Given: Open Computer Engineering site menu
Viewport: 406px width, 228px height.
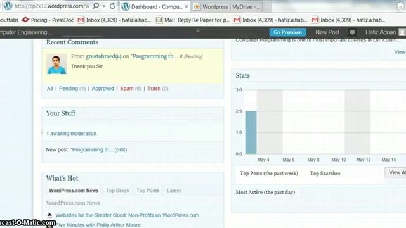Looking at the screenshot, I should 25,32.
